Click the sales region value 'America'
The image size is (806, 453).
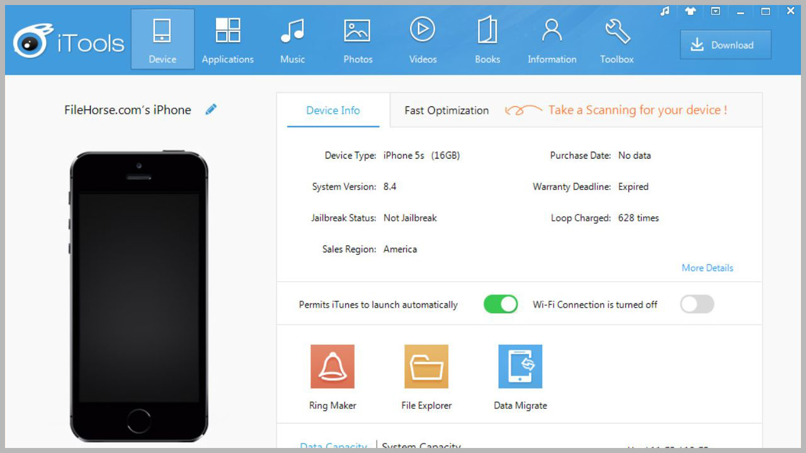[400, 249]
